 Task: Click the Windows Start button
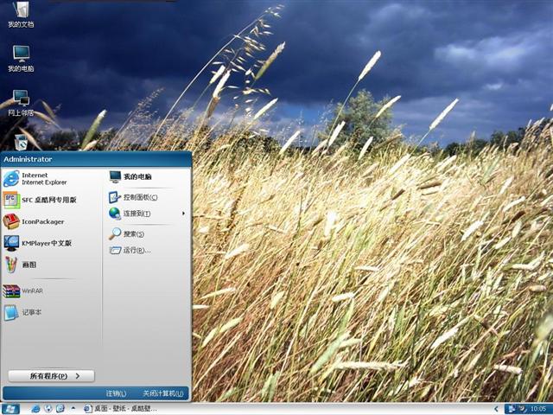(x=10, y=409)
